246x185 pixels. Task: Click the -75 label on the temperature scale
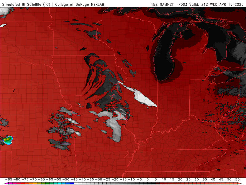[x=25, y=179]
